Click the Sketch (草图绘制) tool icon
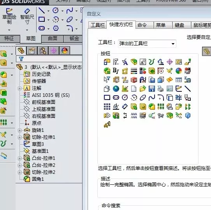 click(x=9, y=11)
